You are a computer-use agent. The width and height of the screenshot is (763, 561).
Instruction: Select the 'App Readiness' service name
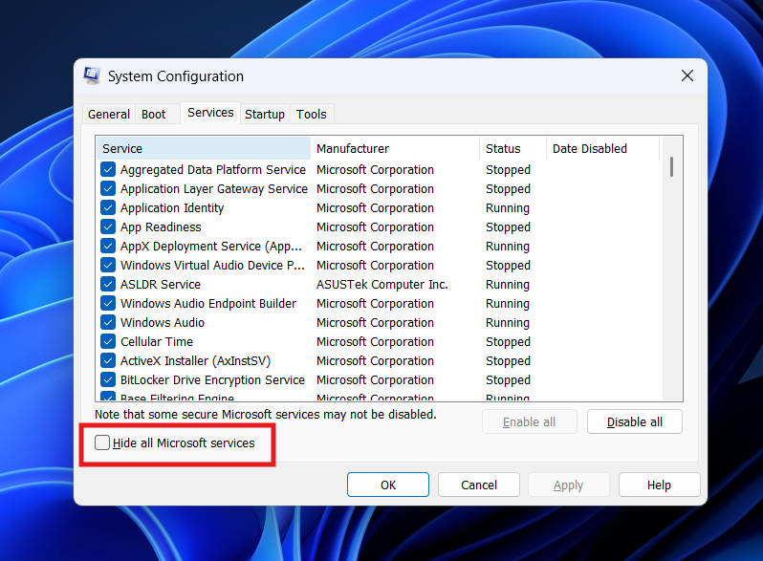(161, 227)
